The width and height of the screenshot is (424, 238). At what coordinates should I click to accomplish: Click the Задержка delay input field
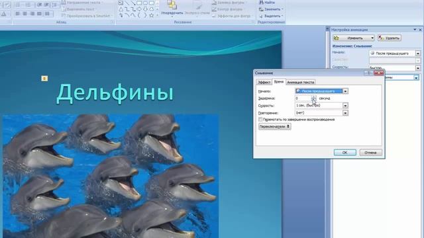tap(303, 99)
